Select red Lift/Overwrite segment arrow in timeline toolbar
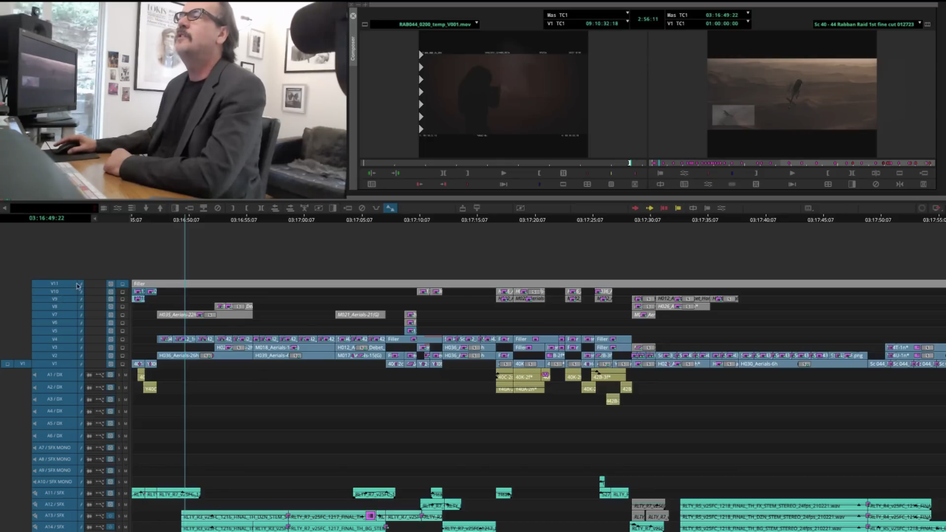The width and height of the screenshot is (946, 532). pyautogui.click(x=635, y=208)
